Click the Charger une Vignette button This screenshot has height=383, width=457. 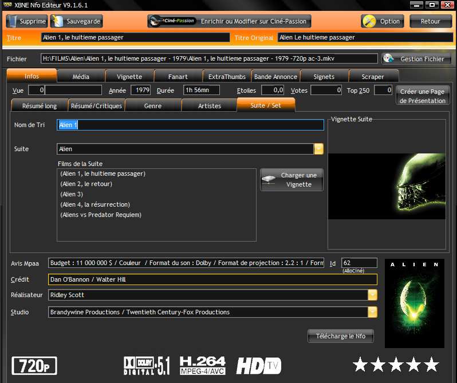pyautogui.click(x=291, y=180)
